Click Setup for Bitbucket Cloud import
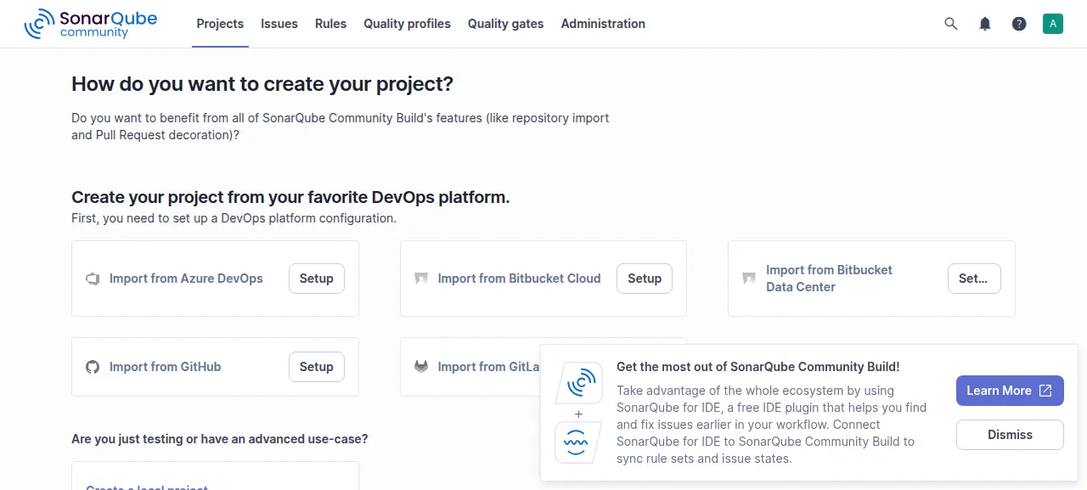The height and width of the screenshot is (490, 1087). point(645,279)
